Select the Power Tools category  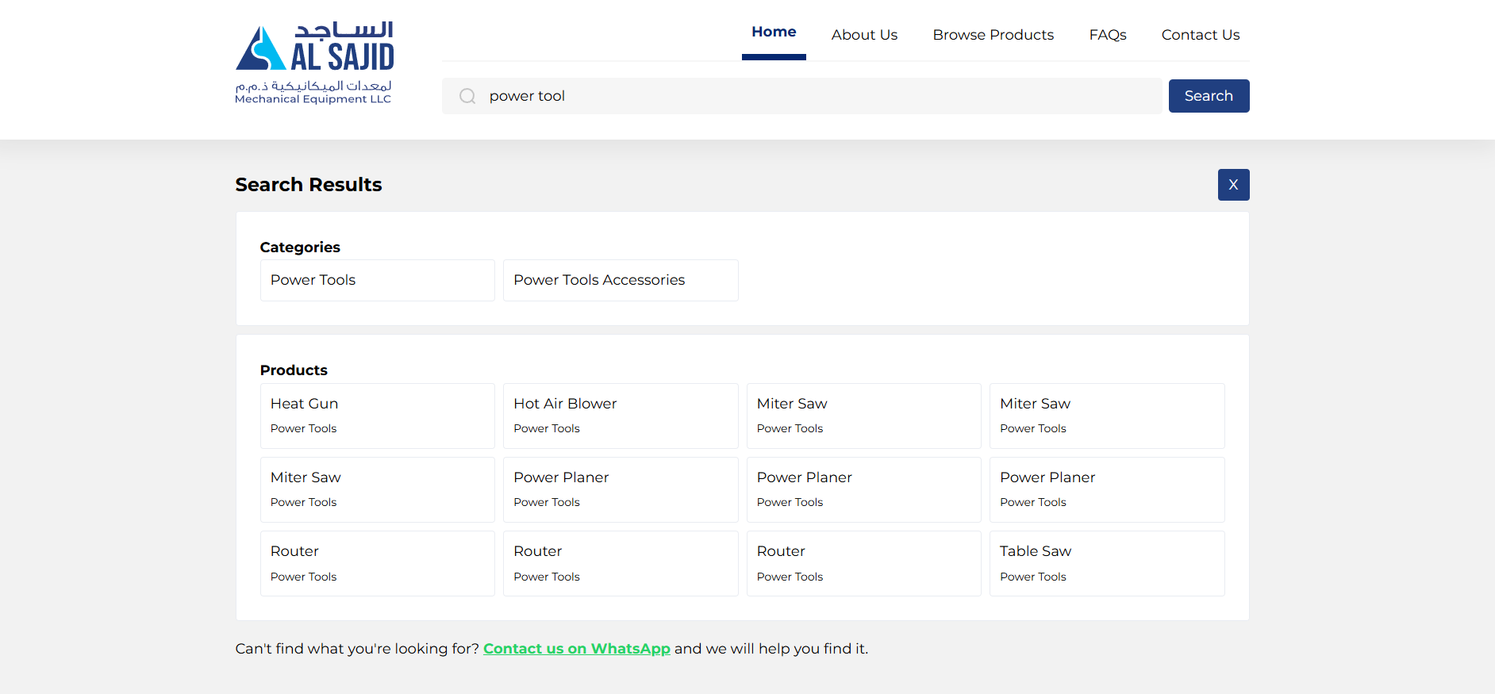click(377, 280)
